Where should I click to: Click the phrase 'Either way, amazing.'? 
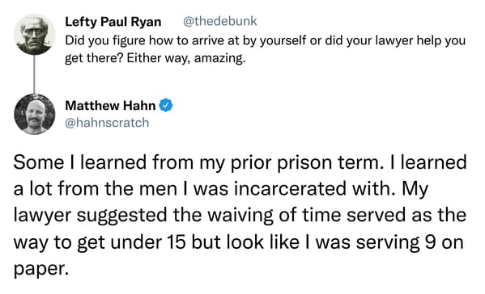[186, 58]
